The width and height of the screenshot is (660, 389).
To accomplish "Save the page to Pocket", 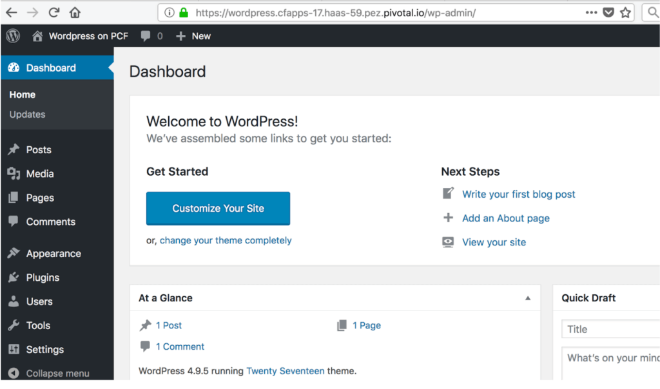I will click(608, 13).
